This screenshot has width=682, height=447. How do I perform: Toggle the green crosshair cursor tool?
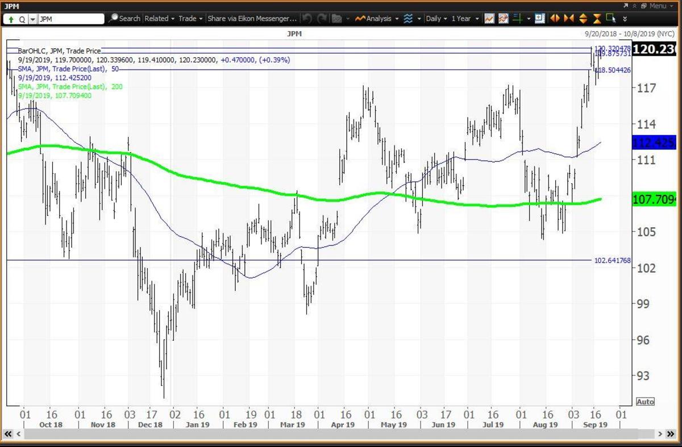coord(517,18)
